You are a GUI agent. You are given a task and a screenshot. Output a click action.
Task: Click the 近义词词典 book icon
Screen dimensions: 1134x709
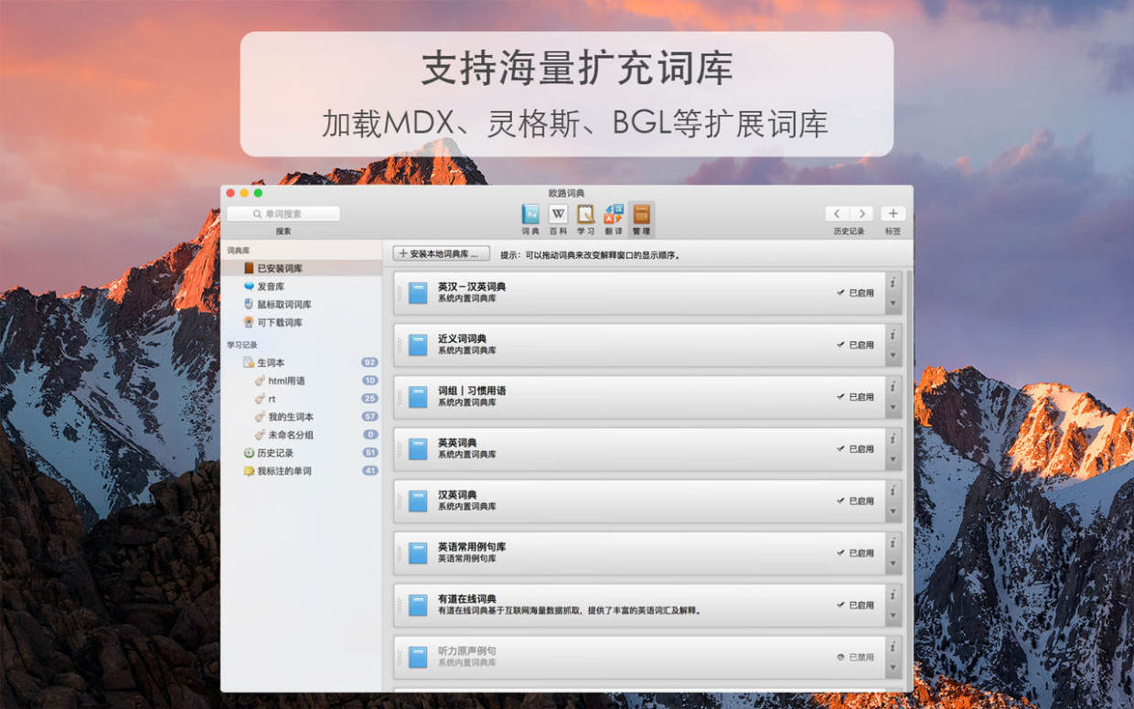pos(418,345)
